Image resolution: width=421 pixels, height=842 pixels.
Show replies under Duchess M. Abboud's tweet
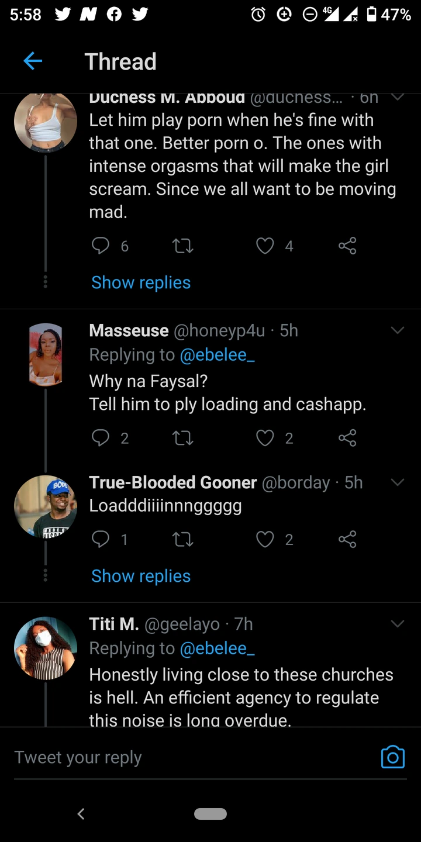click(141, 282)
